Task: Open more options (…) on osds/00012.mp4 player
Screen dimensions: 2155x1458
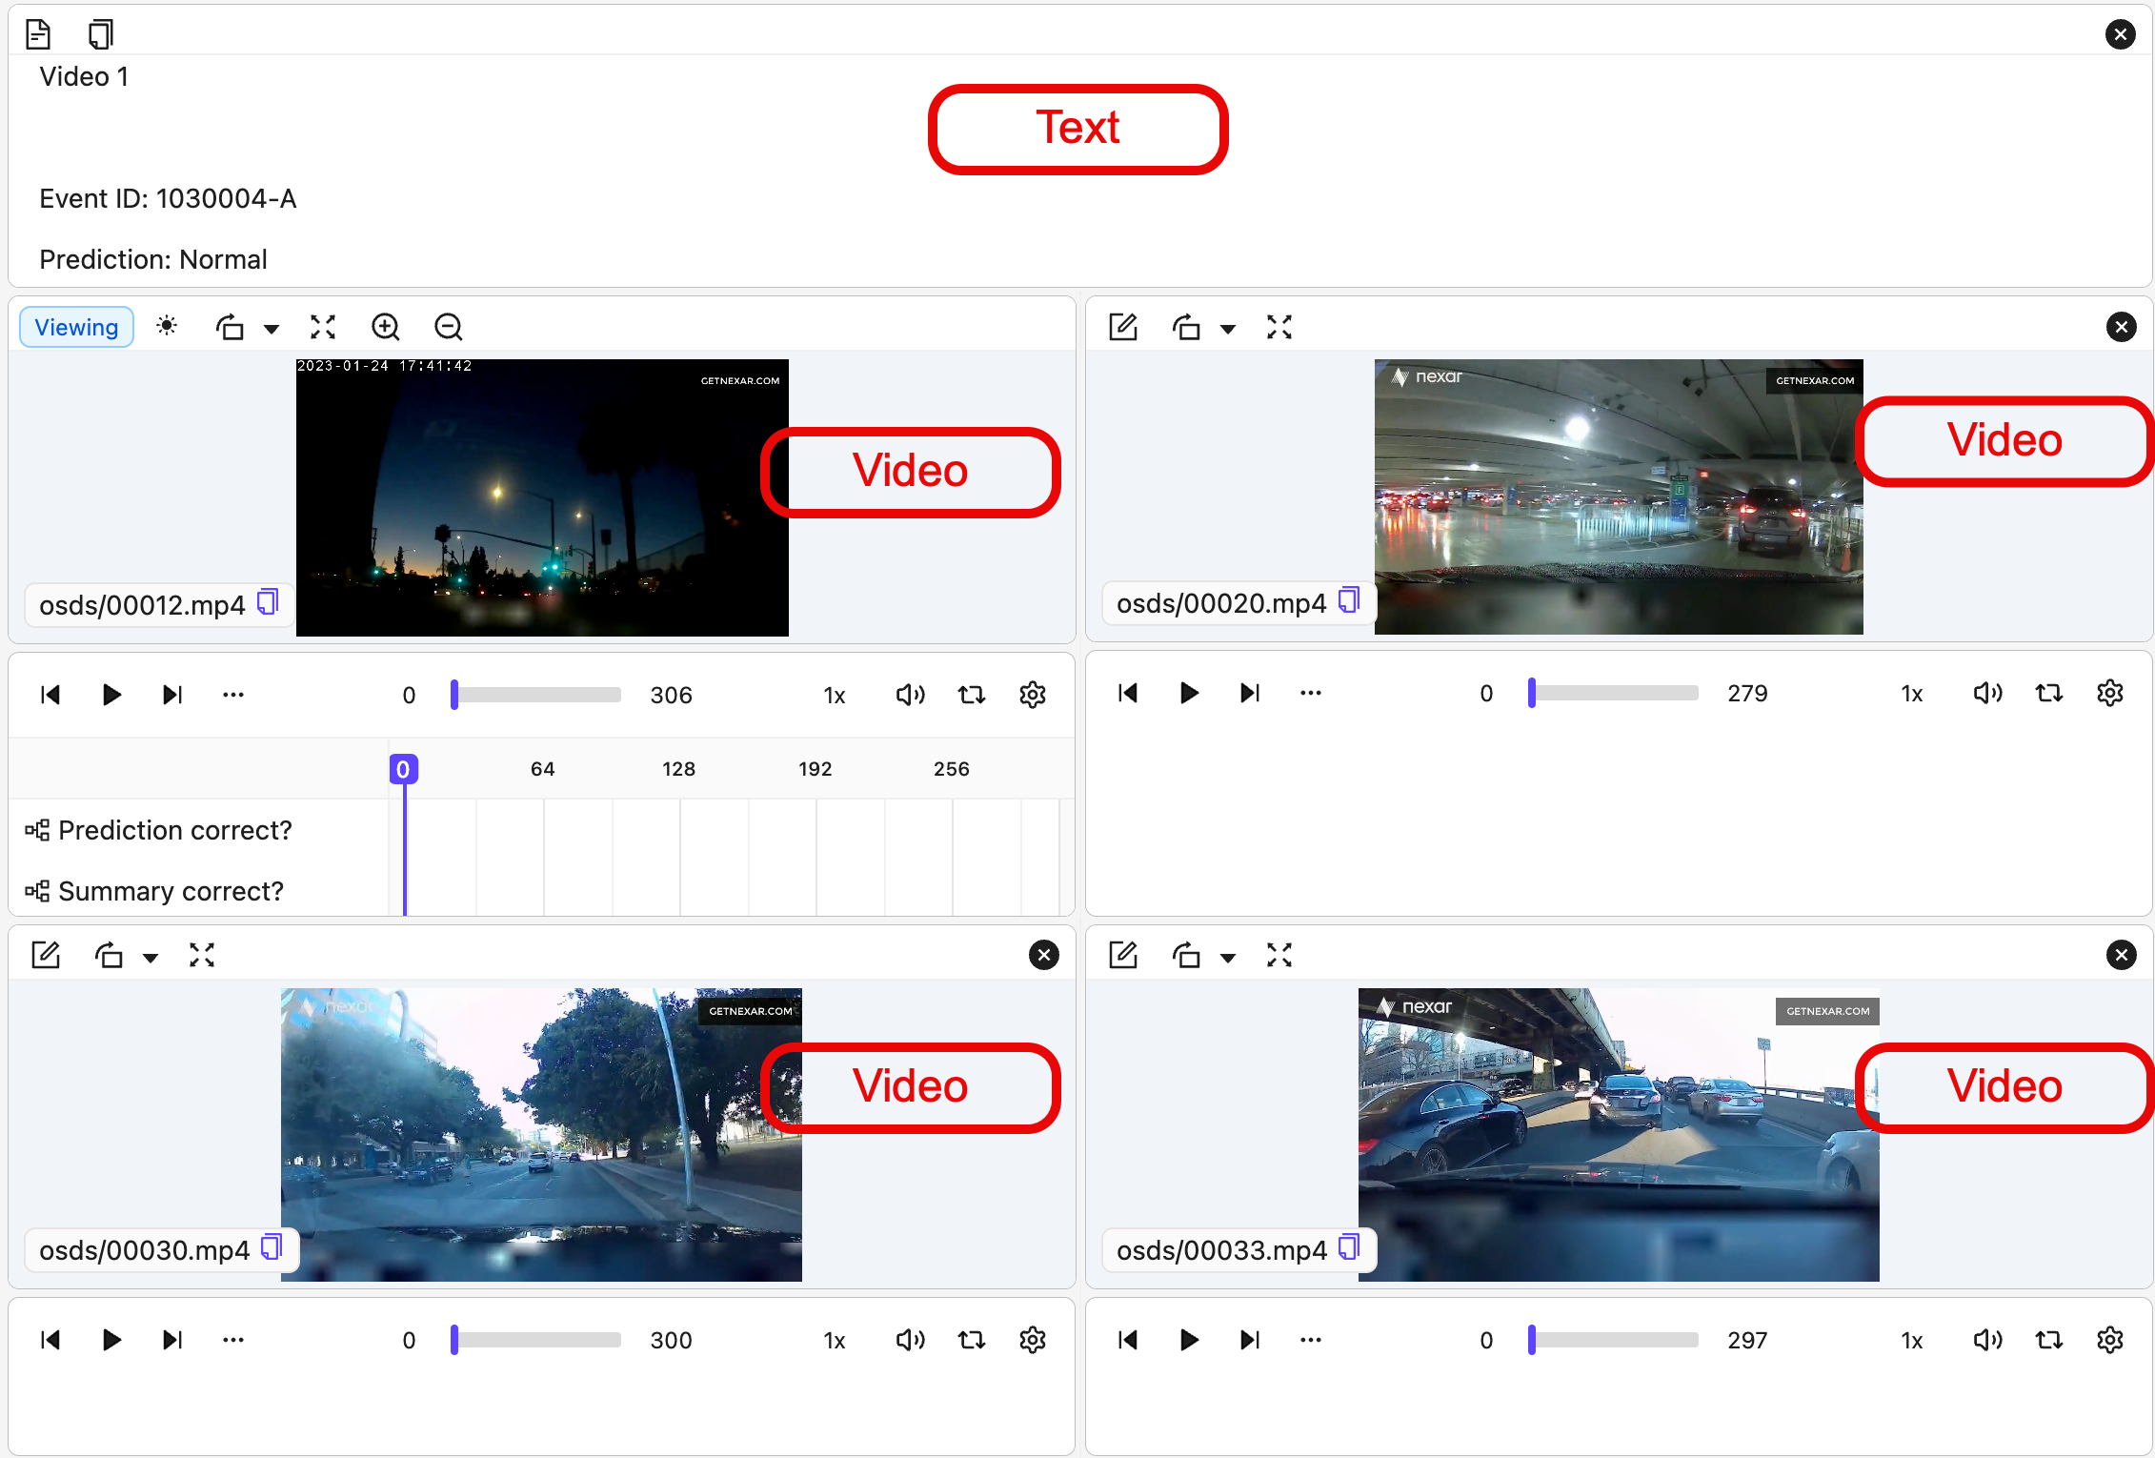Action: click(233, 695)
